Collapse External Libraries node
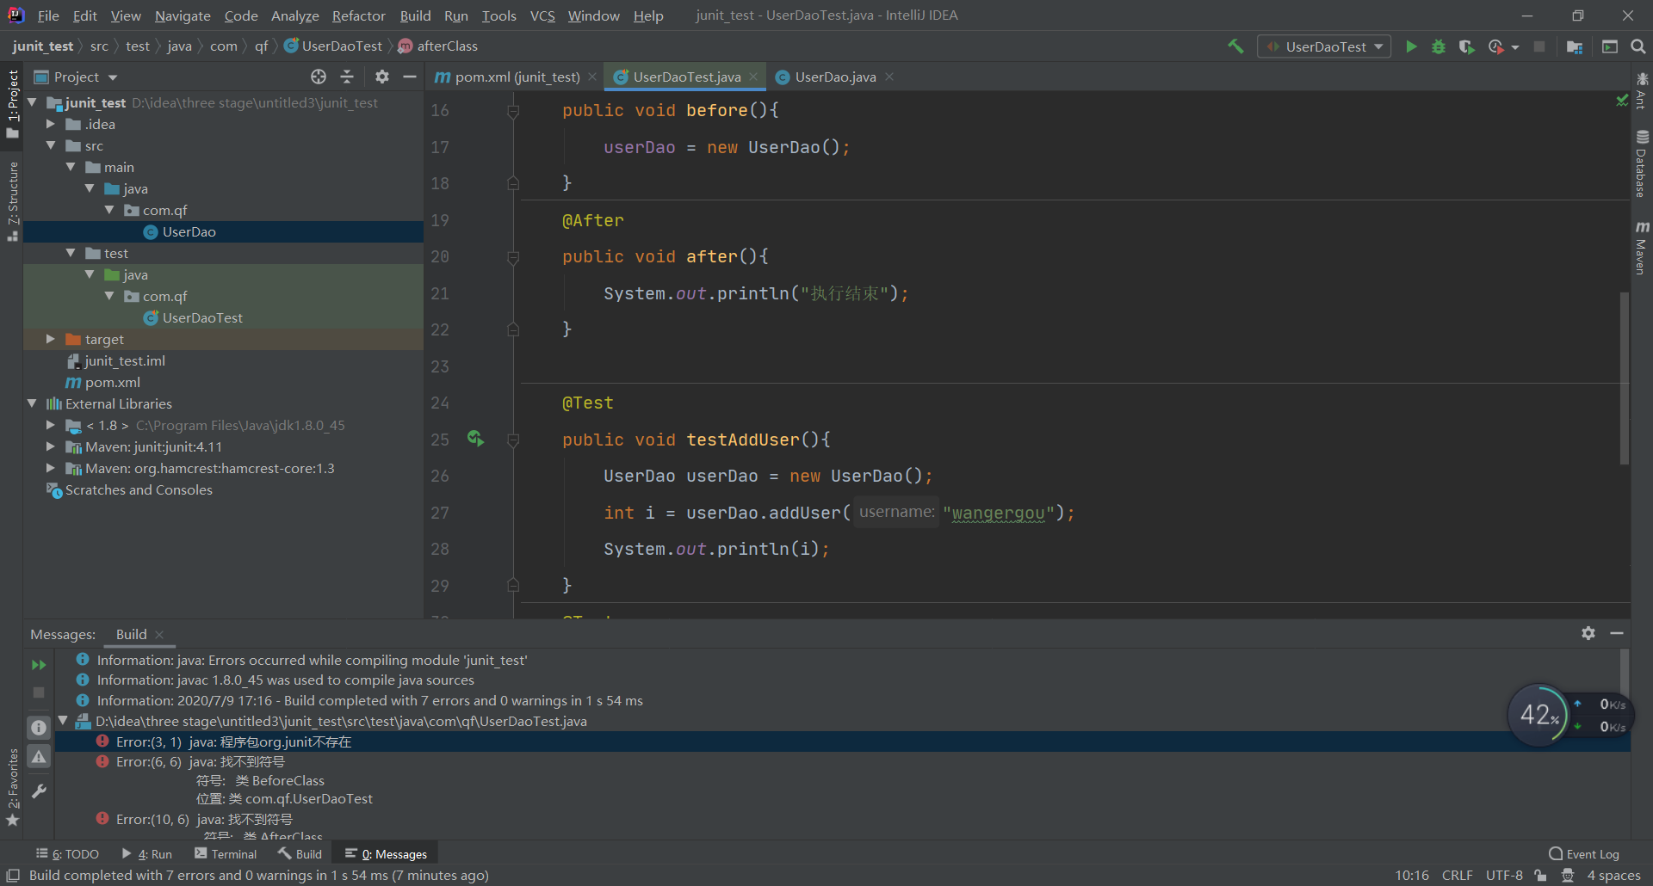Screen dimensions: 1653x886 coord(32,403)
